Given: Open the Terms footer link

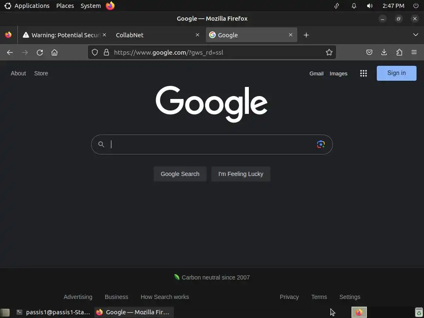Looking at the screenshot, I should coord(319,297).
